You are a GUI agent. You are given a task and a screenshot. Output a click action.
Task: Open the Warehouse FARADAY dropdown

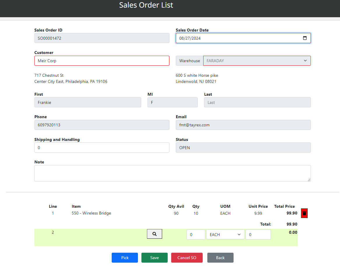(x=257, y=61)
